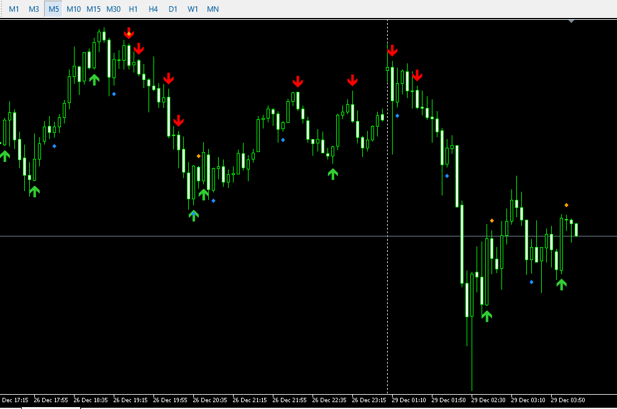The width and height of the screenshot is (617, 409).
Task: Select the active M5 timeframe button
Action: click(53, 9)
